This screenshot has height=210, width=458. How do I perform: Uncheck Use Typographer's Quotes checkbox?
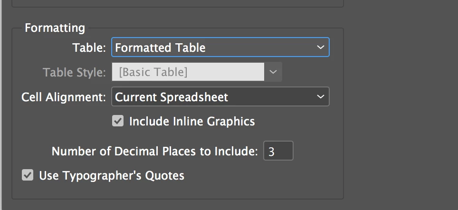coord(28,175)
